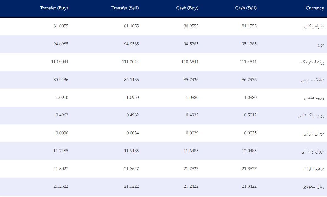The width and height of the screenshot is (327, 197).
Task: Select the تومان ایرانی currency label
Action: pos(314,133)
